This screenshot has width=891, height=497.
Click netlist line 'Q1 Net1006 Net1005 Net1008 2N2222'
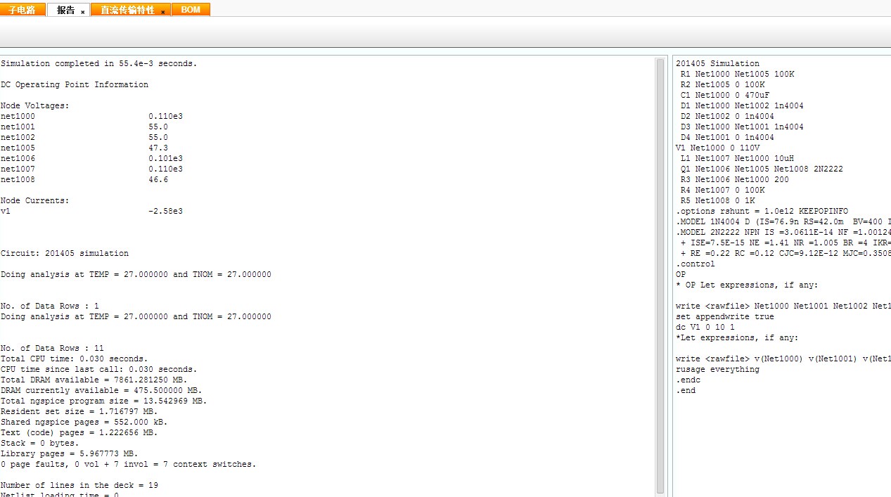pyautogui.click(x=762, y=169)
